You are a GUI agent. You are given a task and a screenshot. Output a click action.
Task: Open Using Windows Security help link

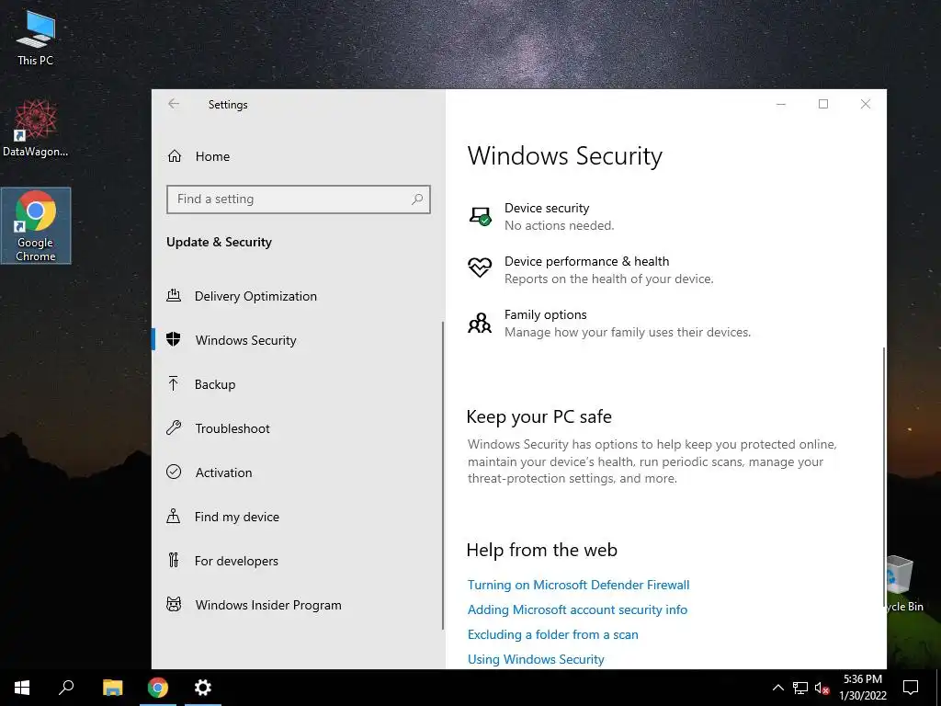(x=536, y=659)
